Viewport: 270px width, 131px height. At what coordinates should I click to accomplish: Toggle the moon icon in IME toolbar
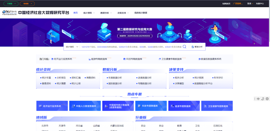(262, 99)
